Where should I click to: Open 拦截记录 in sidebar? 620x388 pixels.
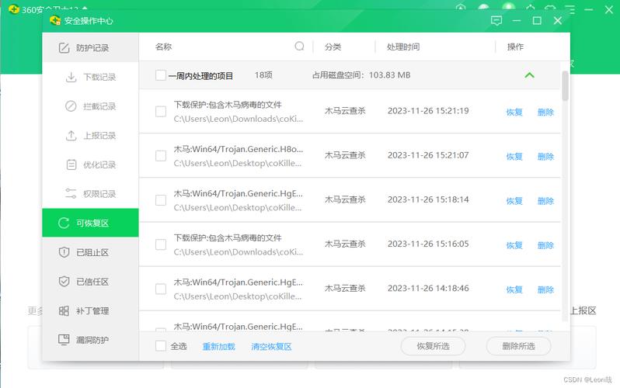click(x=90, y=106)
